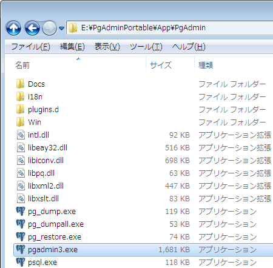Viewport: 273px width, 268px height.
Task: Select the plugins.d folder icon
Action: click(21, 109)
